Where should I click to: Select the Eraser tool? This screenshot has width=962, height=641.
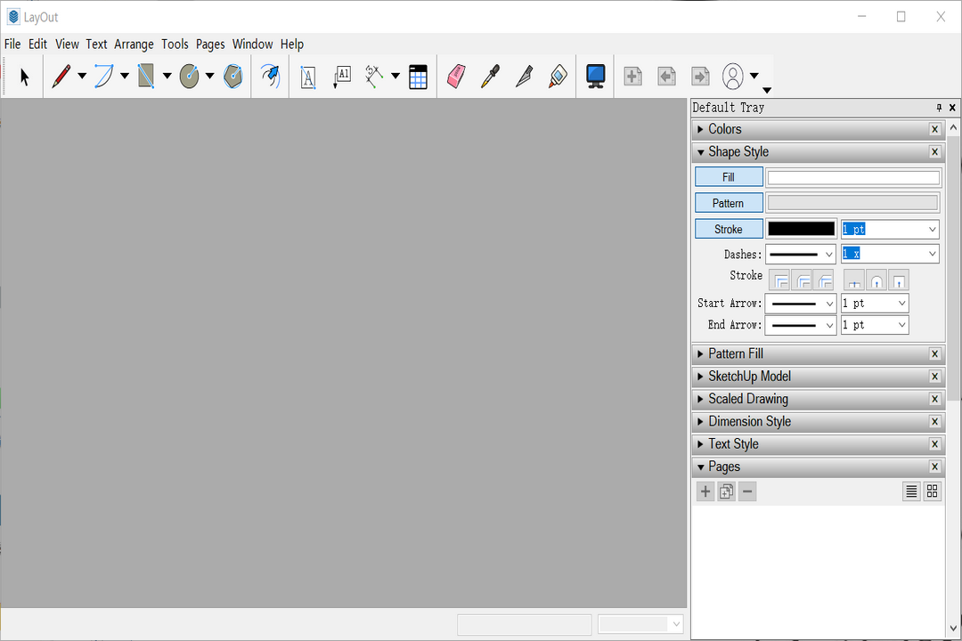[x=455, y=77]
